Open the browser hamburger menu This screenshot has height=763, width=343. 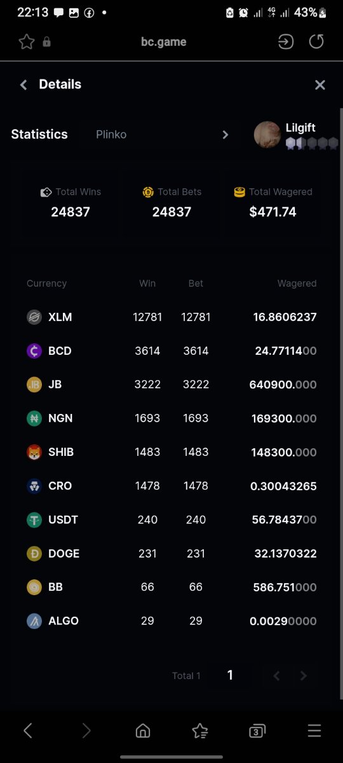click(x=314, y=731)
